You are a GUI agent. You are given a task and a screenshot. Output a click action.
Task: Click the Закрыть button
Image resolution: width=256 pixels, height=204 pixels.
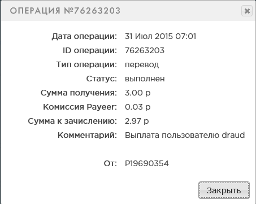click(224, 190)
